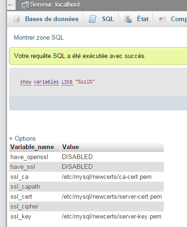Click the server computer icon
The height and width of the screenshot is (227, 187).
pos(25,5)
